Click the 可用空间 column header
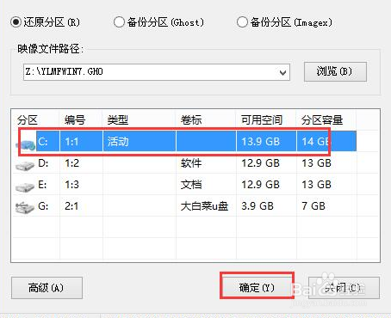Image resolution: width=391 pixels, height=318 pixels. 262,119
